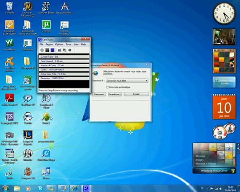The width and height of the screenshot is (240, 192).
Task: Click the picture puzzle gadget
Action: 224,61
